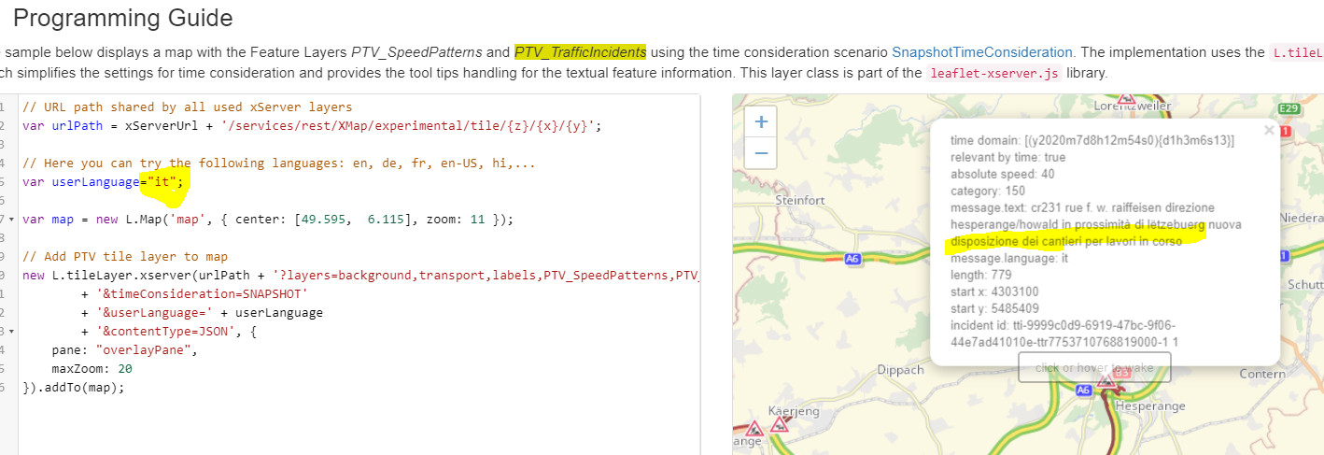Zoom in on the map

pyautogui.click(x=761, y=121)
